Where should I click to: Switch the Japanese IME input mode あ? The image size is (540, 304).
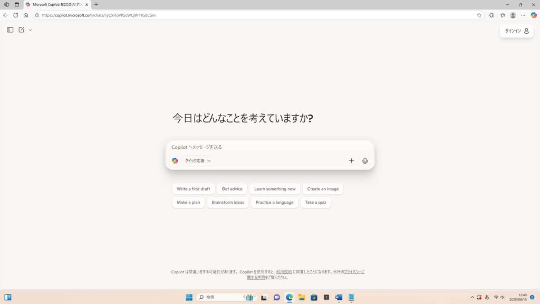coord(487,297)
